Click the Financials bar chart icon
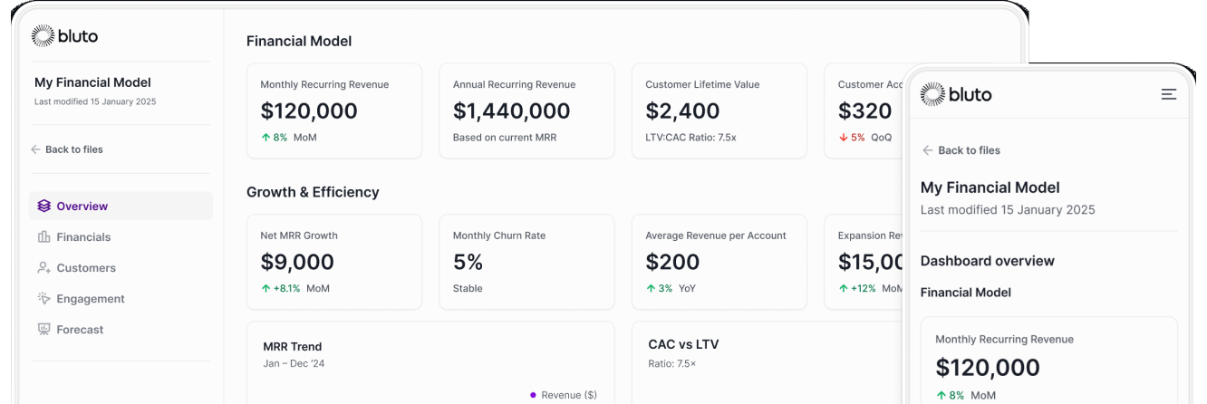Viewport: 1207px width, 404px height. 43,236
